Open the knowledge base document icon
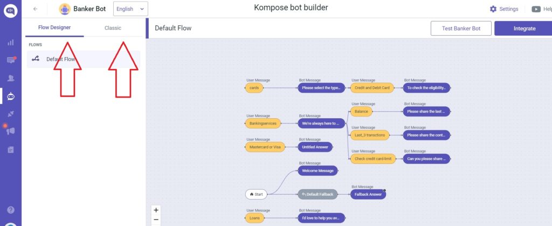The image size is (552, 226). click(x=11, y=149)
